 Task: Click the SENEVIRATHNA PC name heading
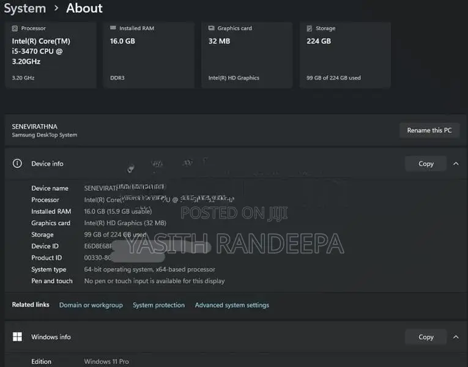tap(35, 127)
